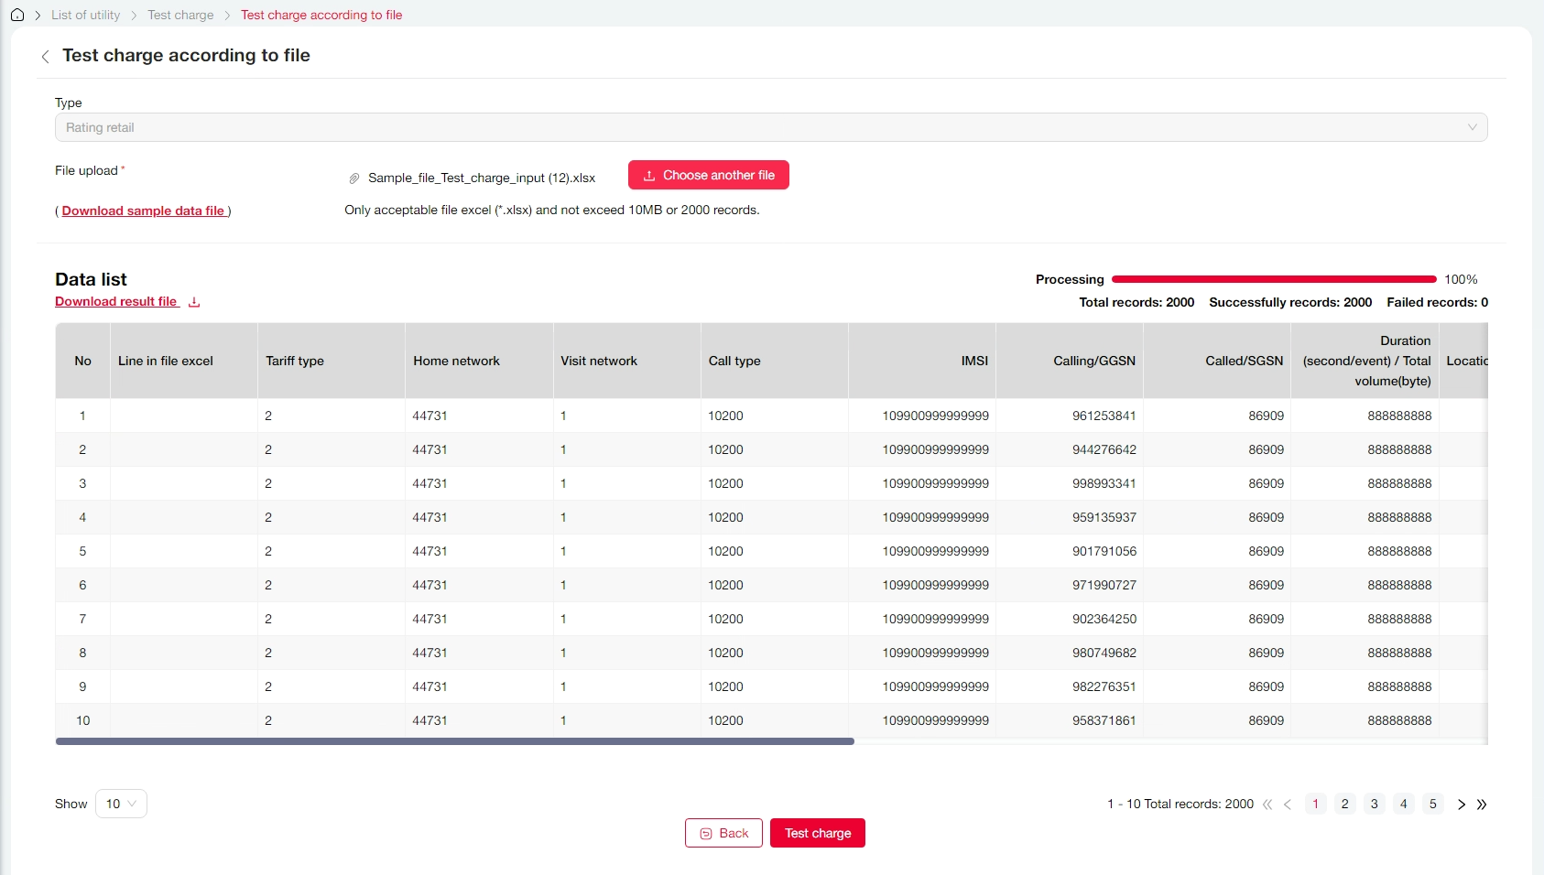
Task: Click the red Processing progress bar
Action: (1273, 279)
